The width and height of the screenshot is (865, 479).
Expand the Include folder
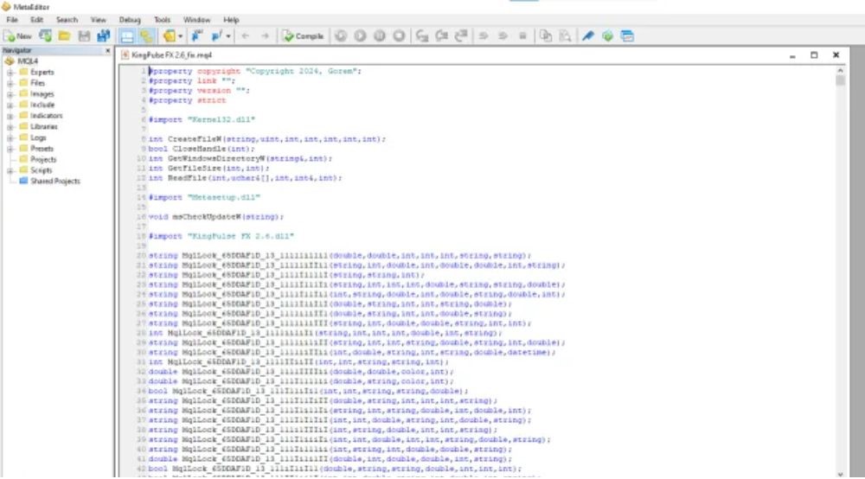pyautogui.click(x=10, y=105)
